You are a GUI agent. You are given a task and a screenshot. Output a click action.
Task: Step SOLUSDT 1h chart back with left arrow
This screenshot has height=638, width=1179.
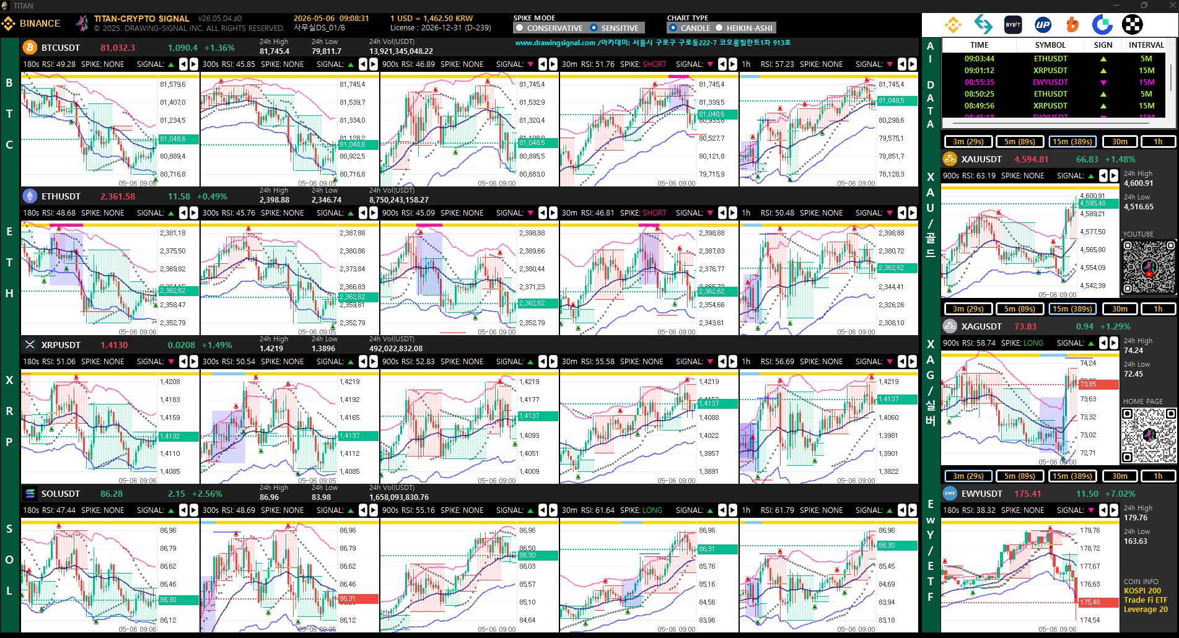pos(902,510)
